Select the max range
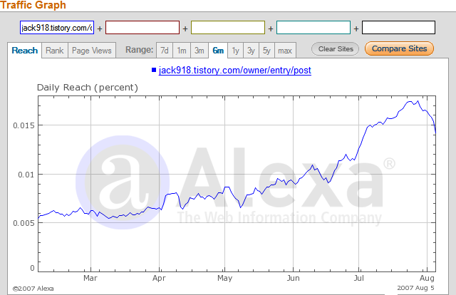Screen dimensions: 456x295 (x=285, y=51)
